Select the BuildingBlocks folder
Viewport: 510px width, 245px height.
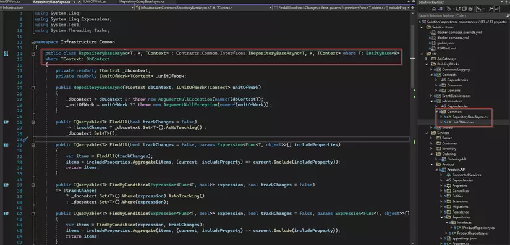448,64
